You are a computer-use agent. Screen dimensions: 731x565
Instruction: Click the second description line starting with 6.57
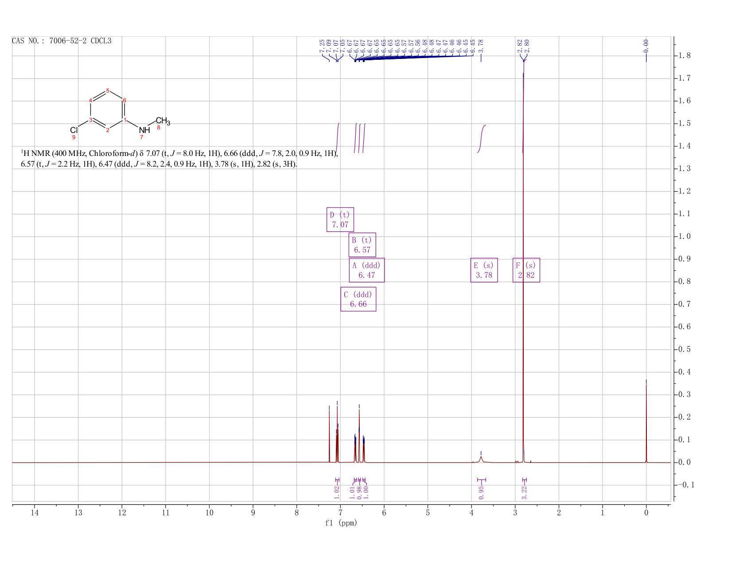click(159, 164)
